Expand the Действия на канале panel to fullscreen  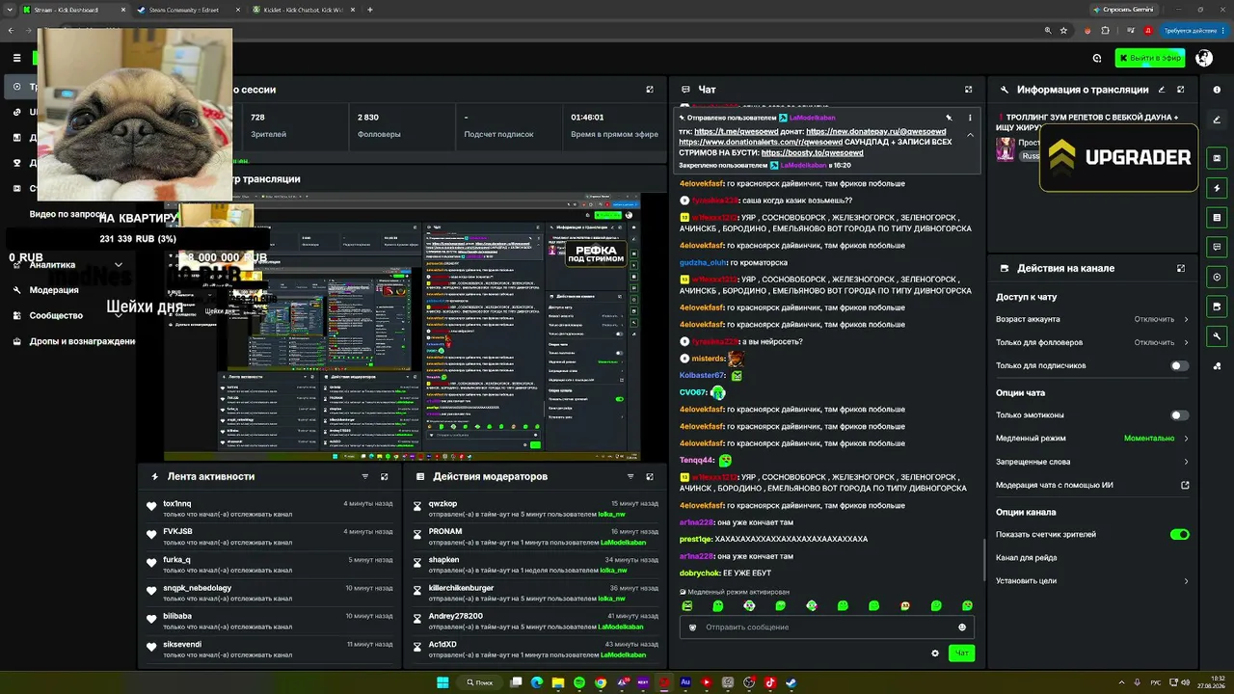pos(1180,269)
